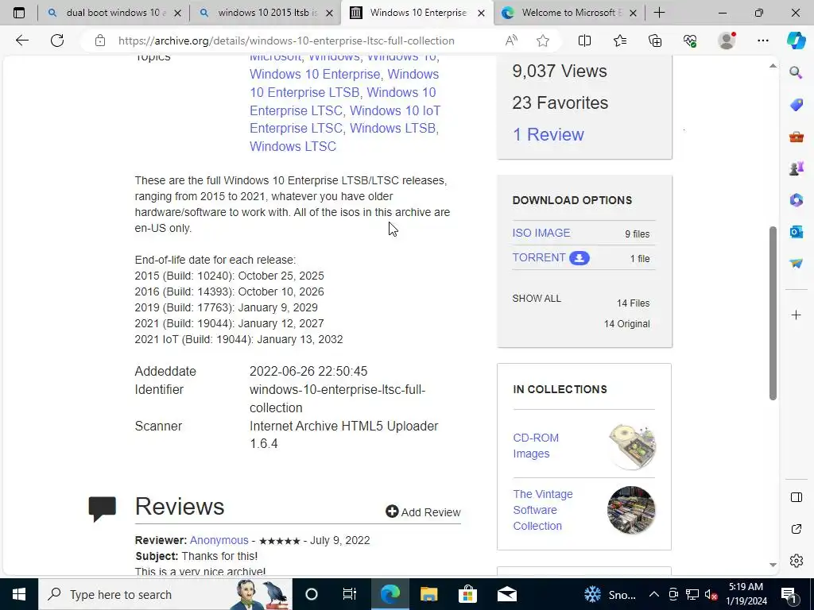The width and height of the screenshot is (814, 610).
Task: Open the Windows LTSB topic link
Action: click(393, 128)
